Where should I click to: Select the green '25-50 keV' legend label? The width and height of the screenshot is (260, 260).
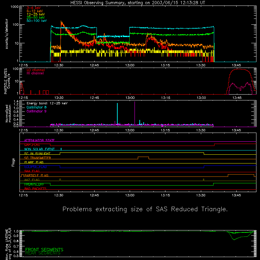36,18
